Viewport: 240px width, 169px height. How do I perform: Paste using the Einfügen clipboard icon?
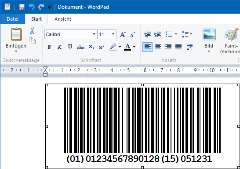tap(16, 34)
